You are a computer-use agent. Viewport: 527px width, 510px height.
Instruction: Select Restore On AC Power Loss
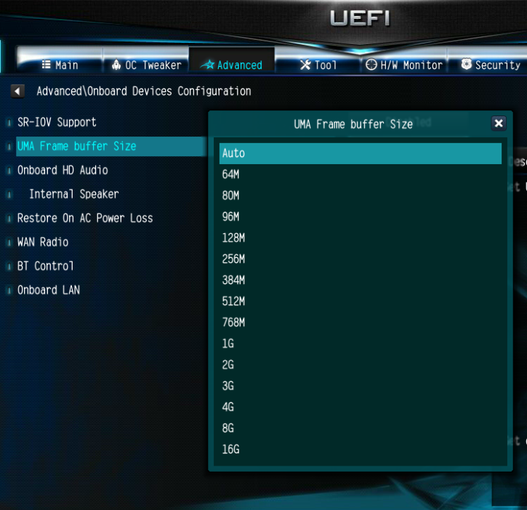[85, 219]
